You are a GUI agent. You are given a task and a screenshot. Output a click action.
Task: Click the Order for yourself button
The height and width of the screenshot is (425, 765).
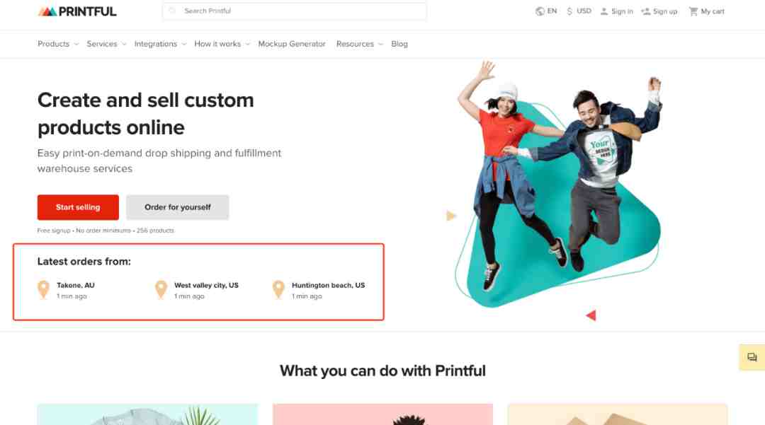(178, 207)
